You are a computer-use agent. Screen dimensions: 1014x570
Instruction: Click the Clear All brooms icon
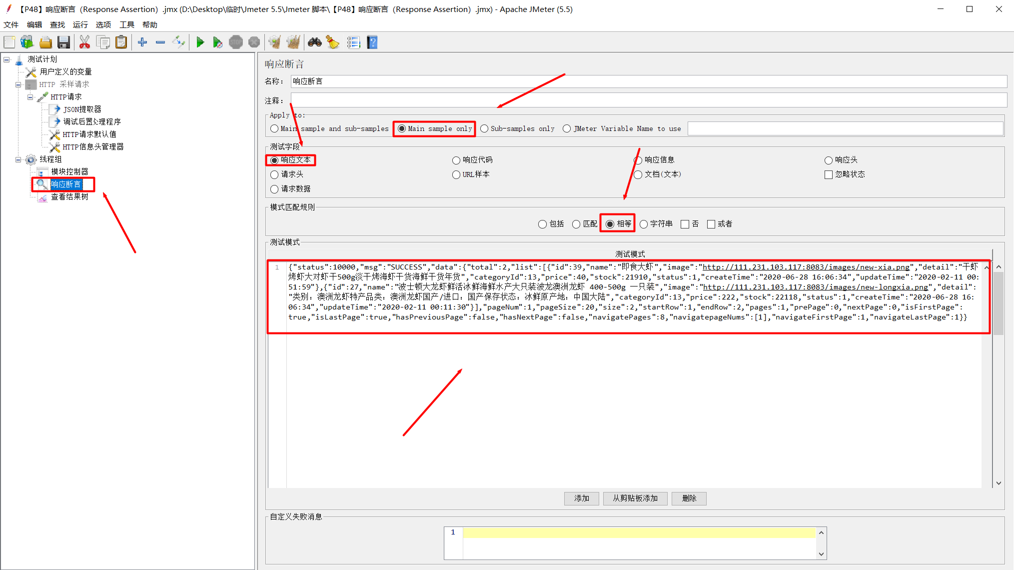pos(293,42)
